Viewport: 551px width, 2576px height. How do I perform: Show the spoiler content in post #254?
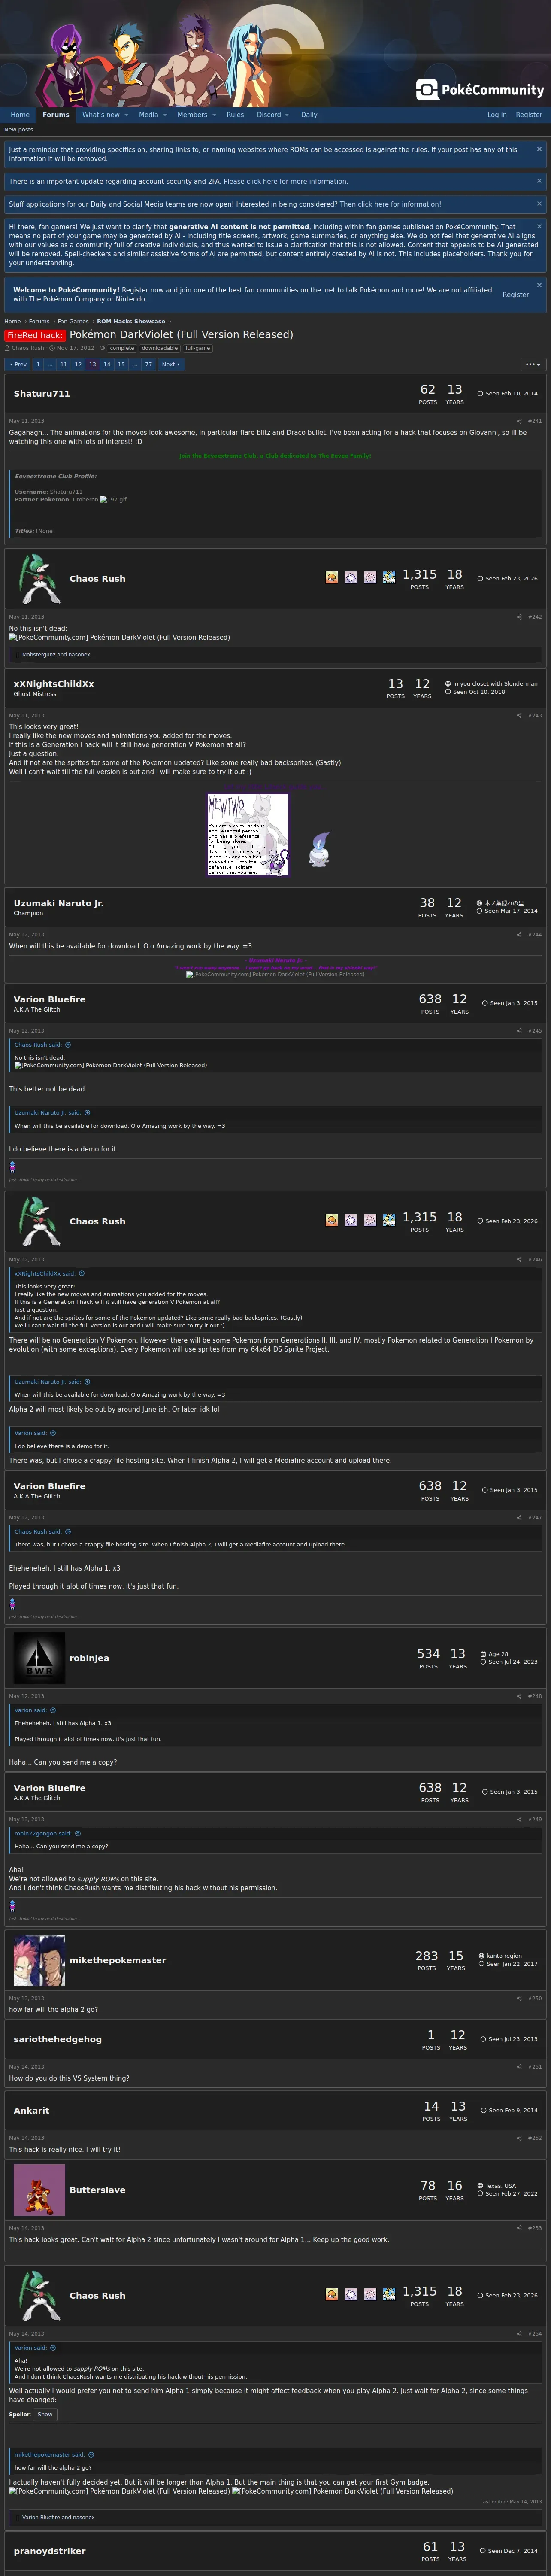click(45, 2414)
